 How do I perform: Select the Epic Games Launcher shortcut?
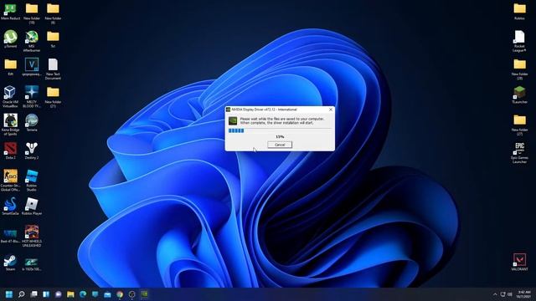[519, 153]
